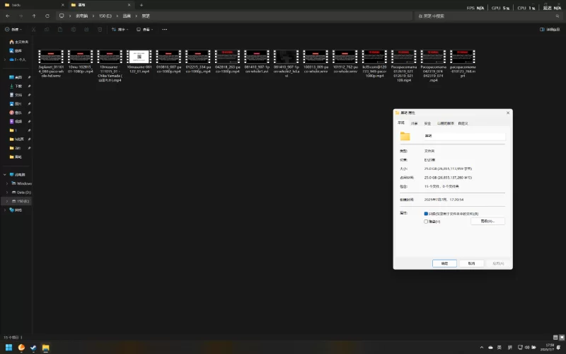Open Downloads (下载) quick access folder
Viewport: 566px width, 354px height.
(x=16, y=86)
